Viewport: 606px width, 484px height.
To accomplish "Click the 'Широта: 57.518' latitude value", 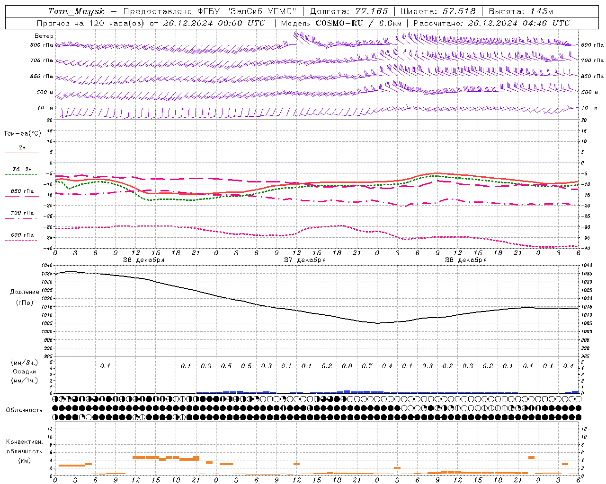I will point(438,11).
